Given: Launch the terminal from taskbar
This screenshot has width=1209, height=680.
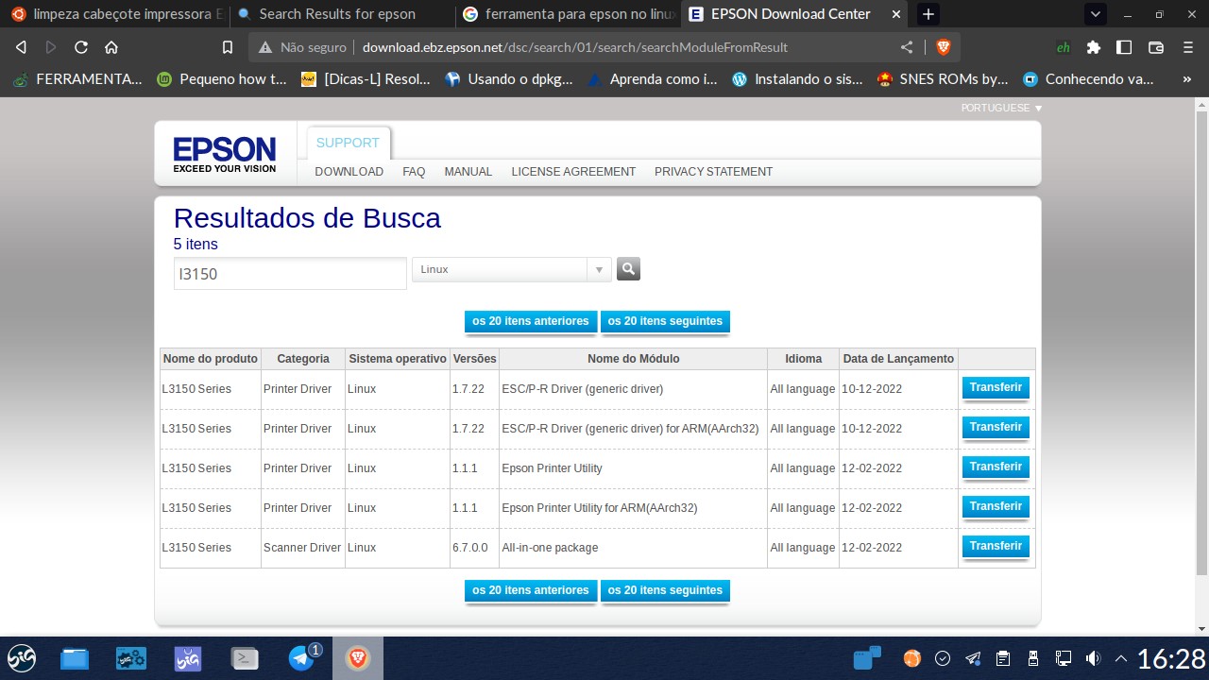Looking at the screenshot, I should point(245,658).
